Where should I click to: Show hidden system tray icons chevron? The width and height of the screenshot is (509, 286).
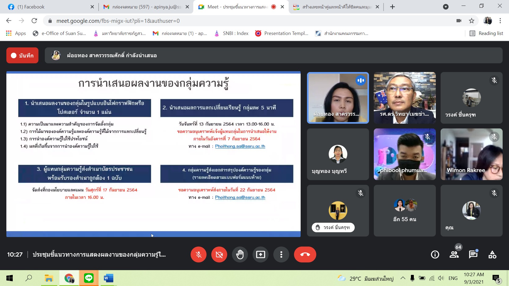pyautogui.click(x=403, y=278)
